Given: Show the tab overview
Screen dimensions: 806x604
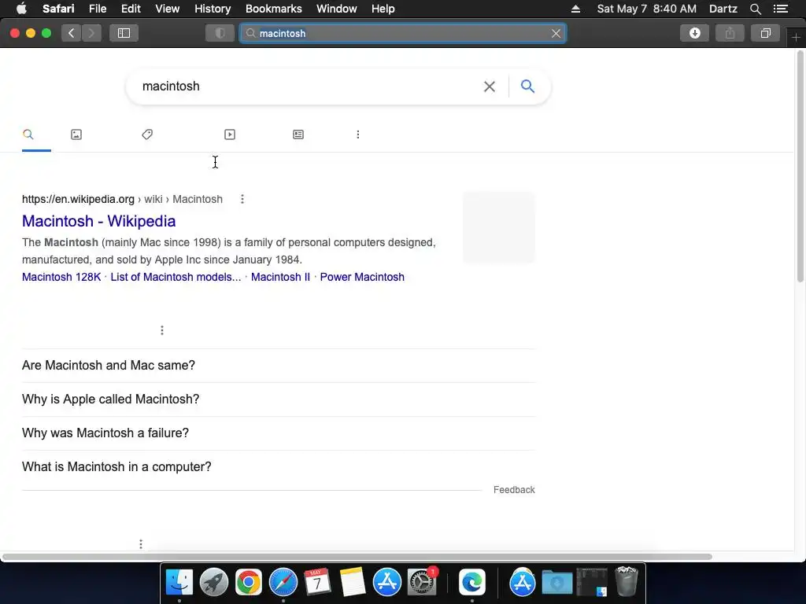Looking at the screenshot, I should coord(765,33).
